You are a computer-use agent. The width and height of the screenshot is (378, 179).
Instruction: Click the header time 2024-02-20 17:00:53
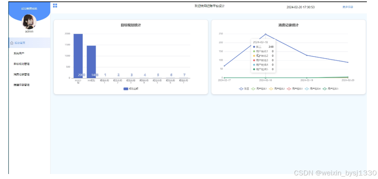[300, 7]
